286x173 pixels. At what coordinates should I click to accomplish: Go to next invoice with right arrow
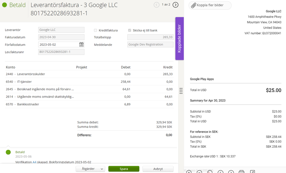175,5
